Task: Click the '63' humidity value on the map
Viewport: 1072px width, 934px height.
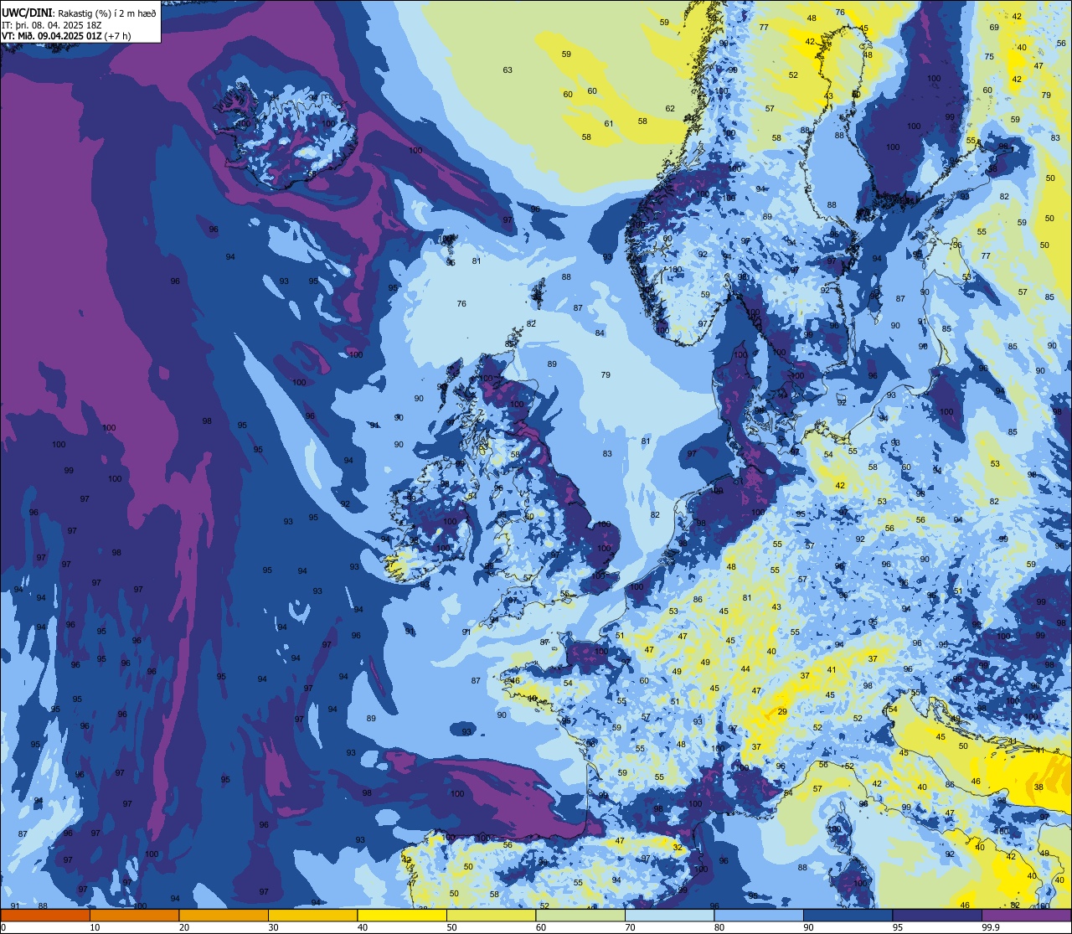Action: click(x=508, y=70)
